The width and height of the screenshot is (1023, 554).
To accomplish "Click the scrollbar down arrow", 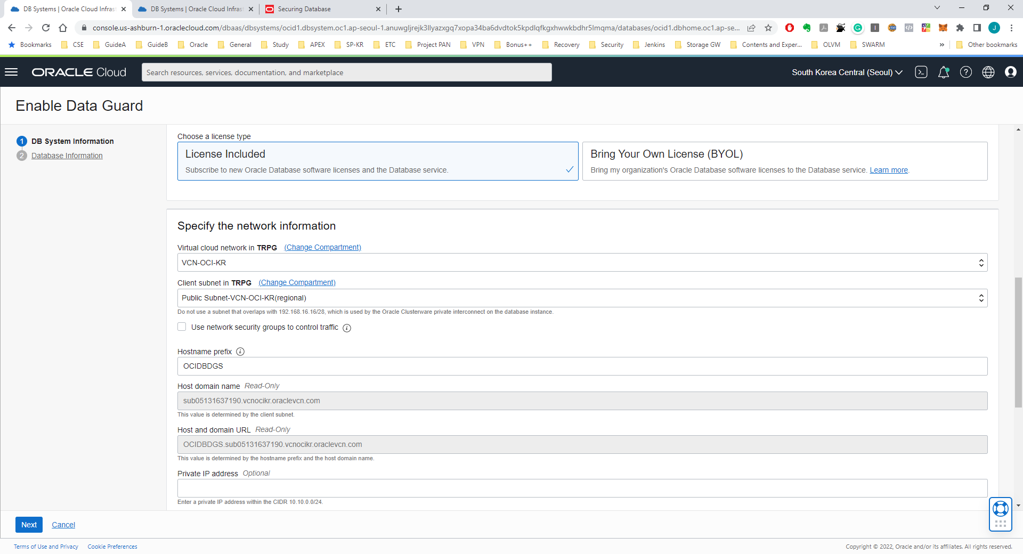I will pyautogui.click(x=1018, y=506).
